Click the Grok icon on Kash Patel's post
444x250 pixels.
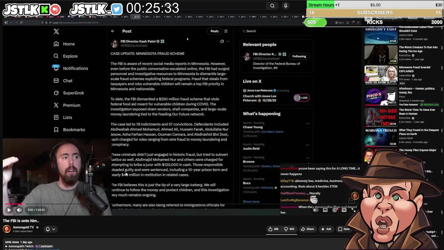(x=222, y=41)
